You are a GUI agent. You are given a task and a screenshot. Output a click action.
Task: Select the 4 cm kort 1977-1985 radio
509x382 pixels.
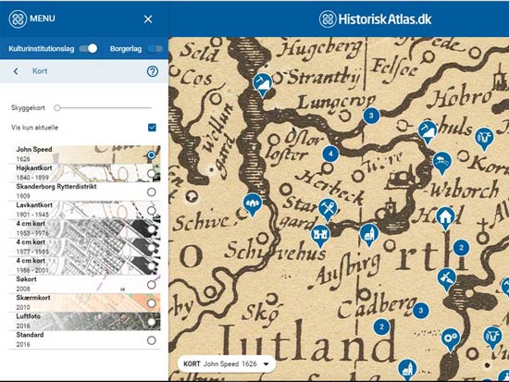pos(151,248)
